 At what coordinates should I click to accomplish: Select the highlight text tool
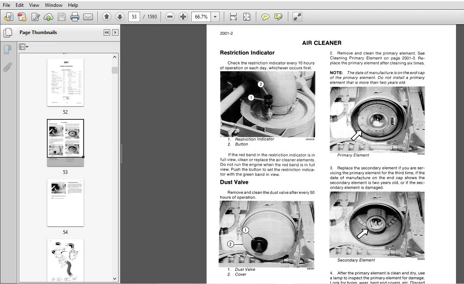[279, 17]
